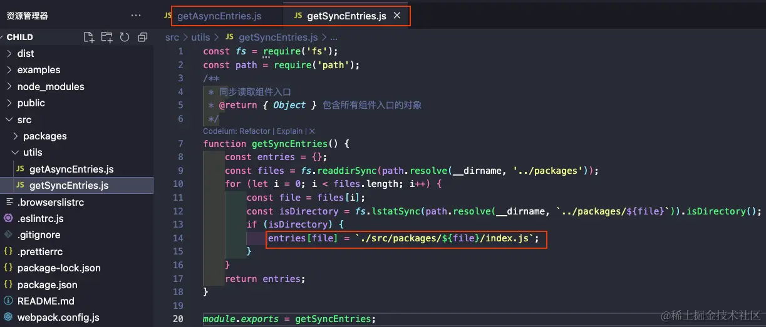Image resolution: width=766 pixels, height=327 pixels.
Task: Click Codeium Explain code lens
Action: 290,131
